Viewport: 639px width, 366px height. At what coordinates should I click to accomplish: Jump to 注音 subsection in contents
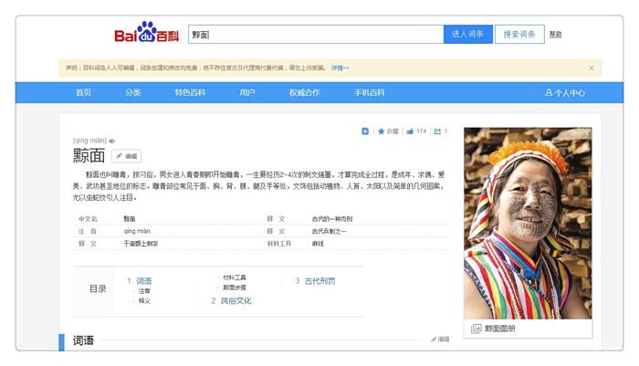[x=144, y=291]
